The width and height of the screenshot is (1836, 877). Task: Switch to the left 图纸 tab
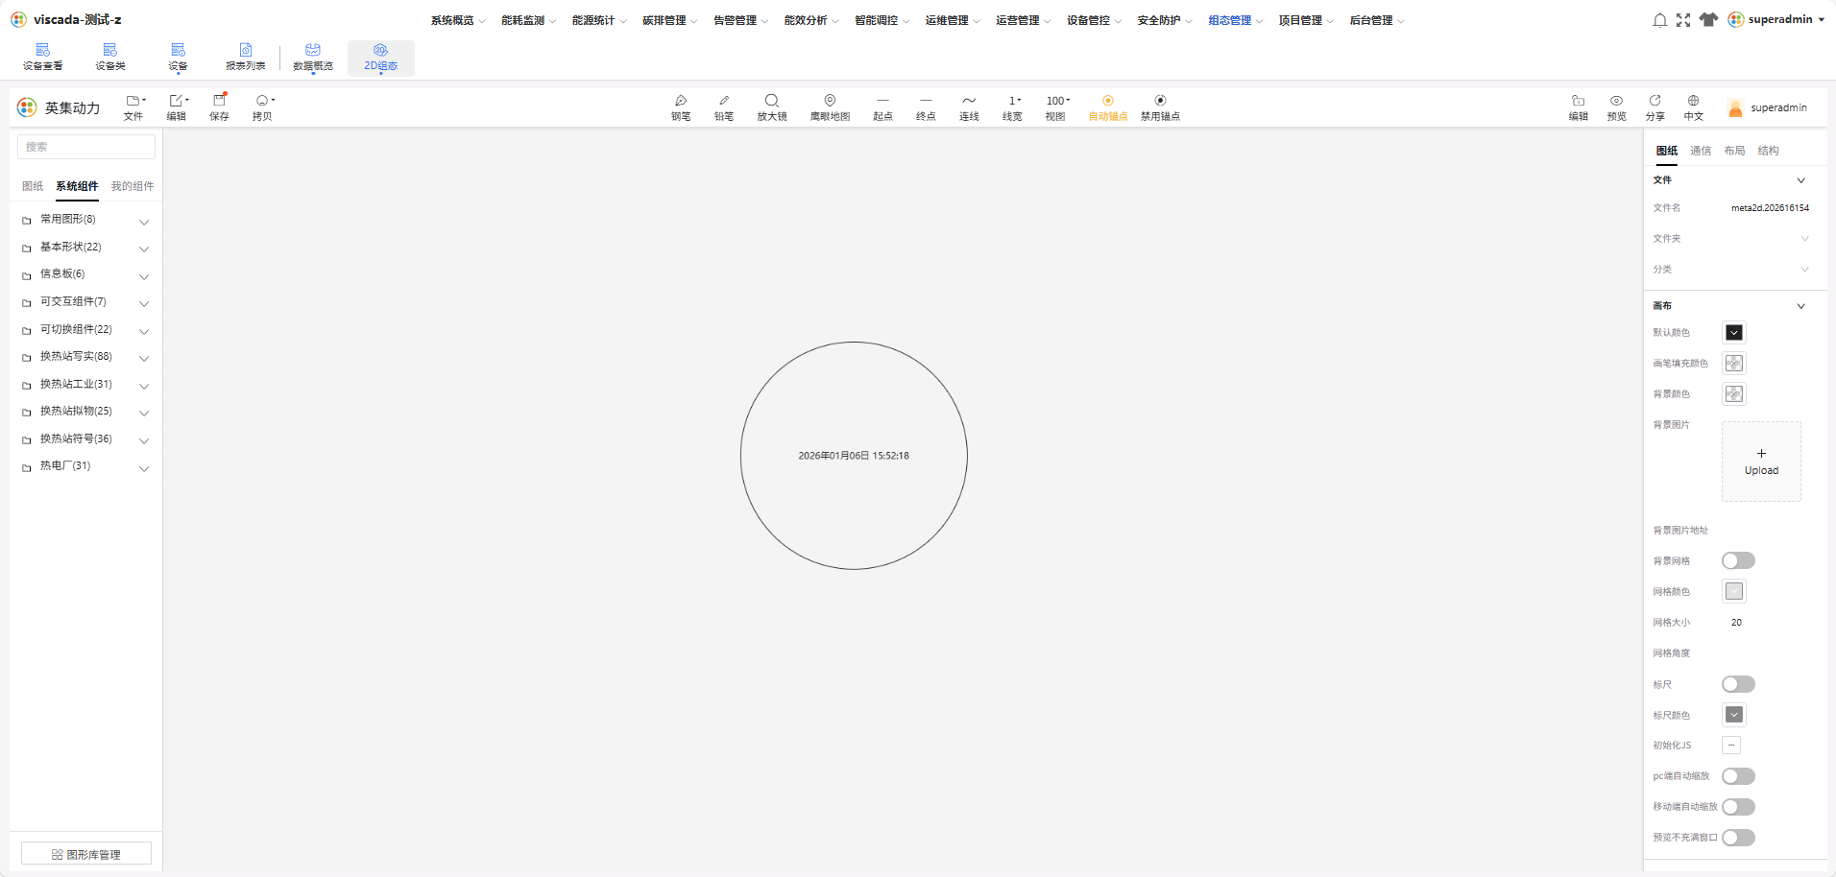point(33,186)
